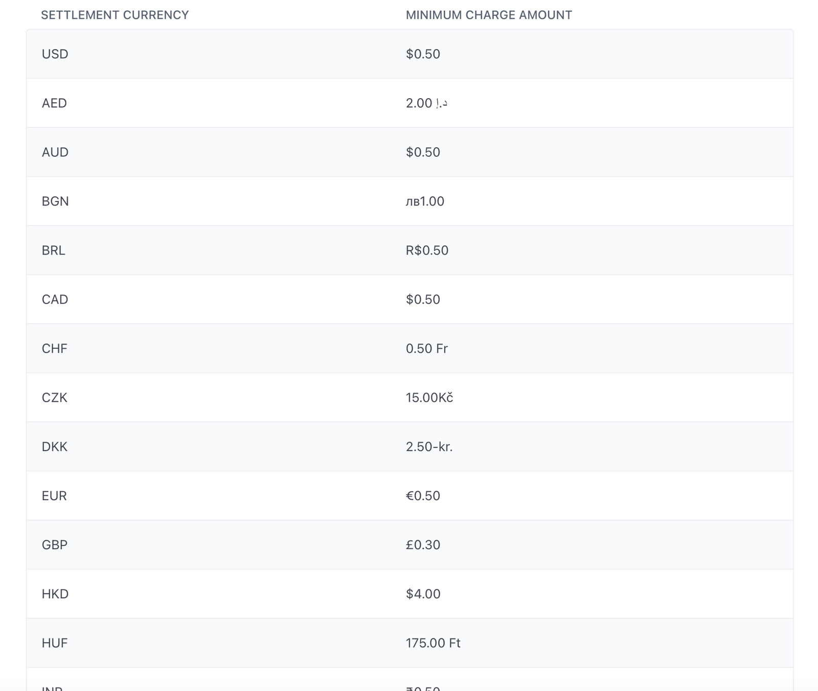Select the GBP currency code
This screenshot has height=691, width=818.
pos(54,545)
